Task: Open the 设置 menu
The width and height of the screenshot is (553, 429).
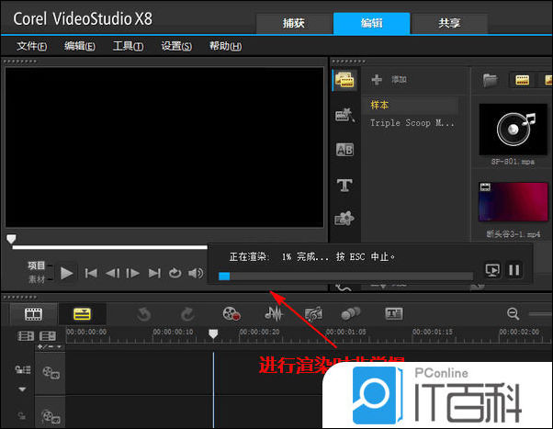Action: (x=176, y=46)
